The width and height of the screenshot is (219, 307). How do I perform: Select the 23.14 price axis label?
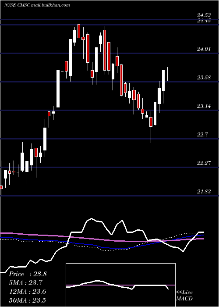[x=204, y=106]
